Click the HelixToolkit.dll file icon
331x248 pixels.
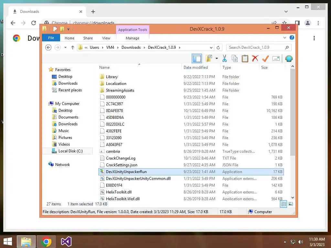102,192
